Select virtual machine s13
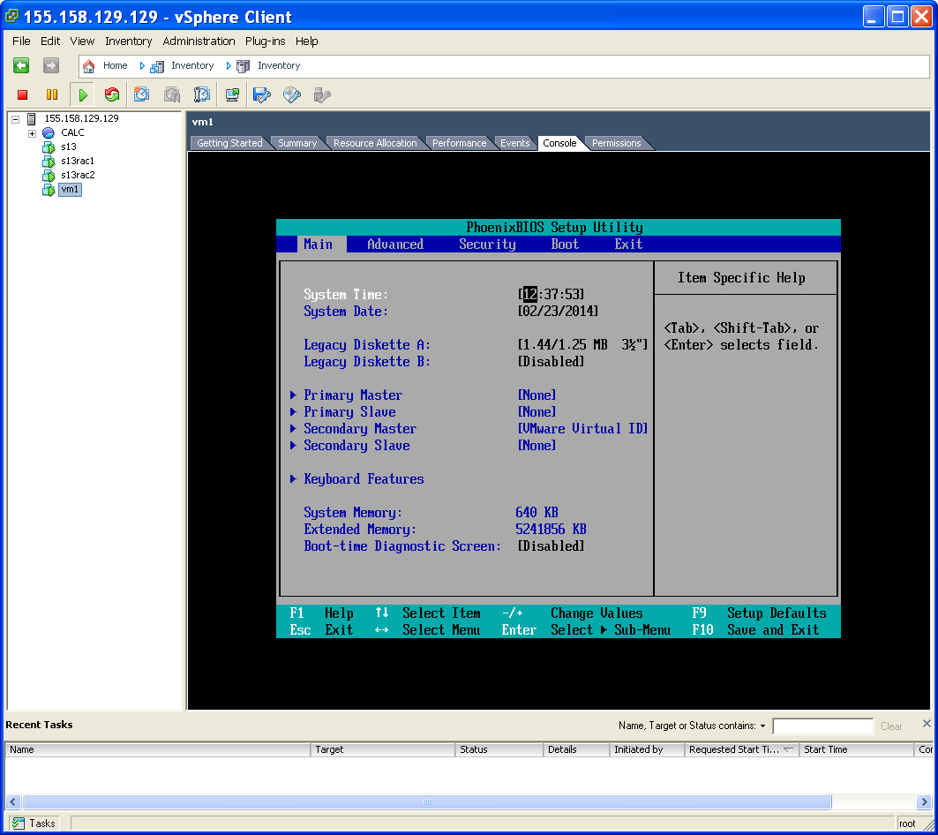The image size is (938, 835). [x=68, y=147]
